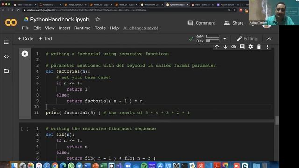
Task: Click the 'return factorial( n - 1 ) * n' line
Action: point(105,101)
